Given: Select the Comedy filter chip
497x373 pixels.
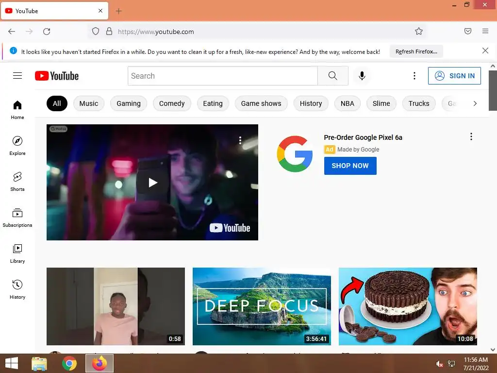Looking at the screenshot, I should (x=172, y=103).
